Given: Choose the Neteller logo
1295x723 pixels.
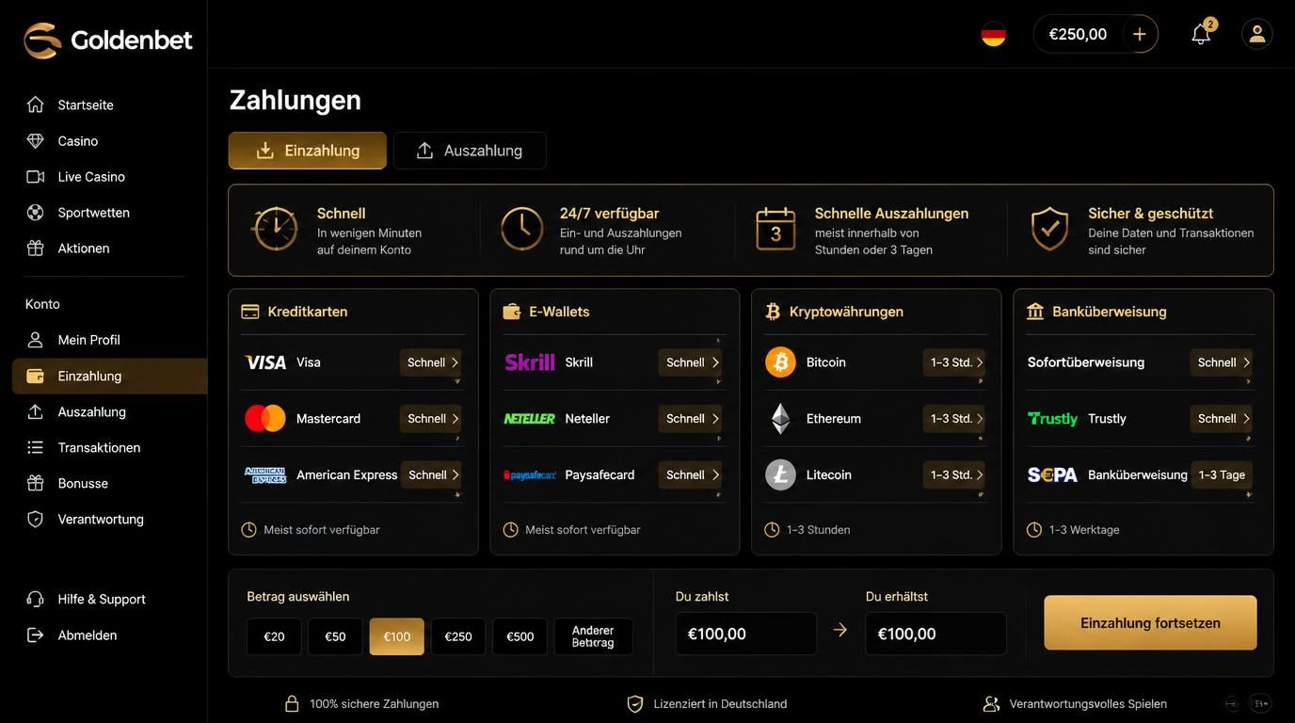Looking at the screenshot, I should pyautogui.click(x=530, y=418).
